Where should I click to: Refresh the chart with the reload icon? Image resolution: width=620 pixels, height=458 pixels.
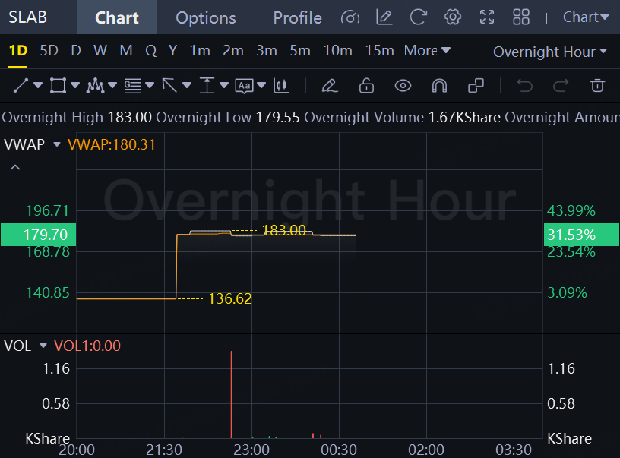point(419,17)
